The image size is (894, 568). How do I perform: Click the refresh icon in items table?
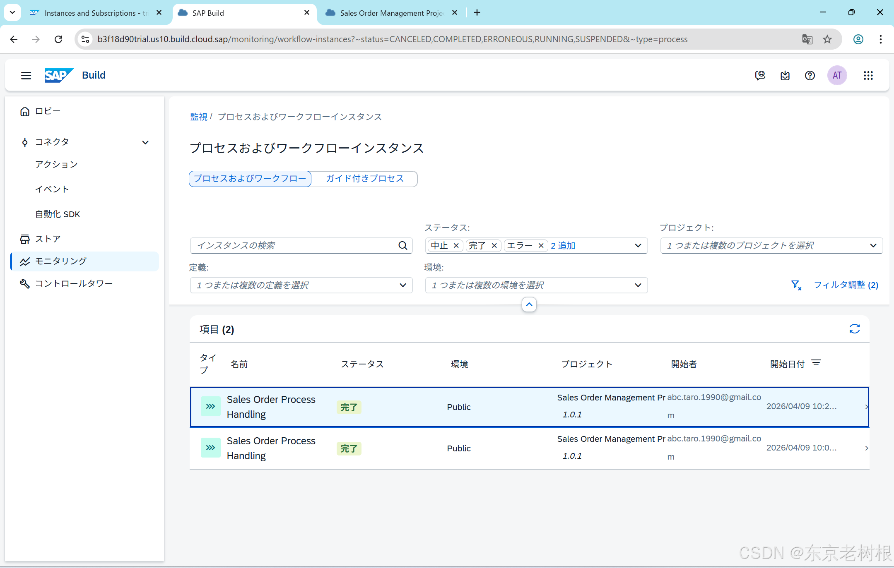click(854, 329)
